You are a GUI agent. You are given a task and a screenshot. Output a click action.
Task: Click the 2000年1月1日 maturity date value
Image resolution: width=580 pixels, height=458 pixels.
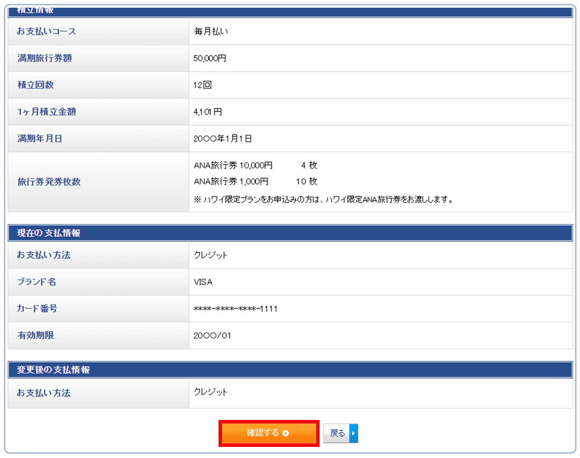pyautogui.click(x=222, y=139)
